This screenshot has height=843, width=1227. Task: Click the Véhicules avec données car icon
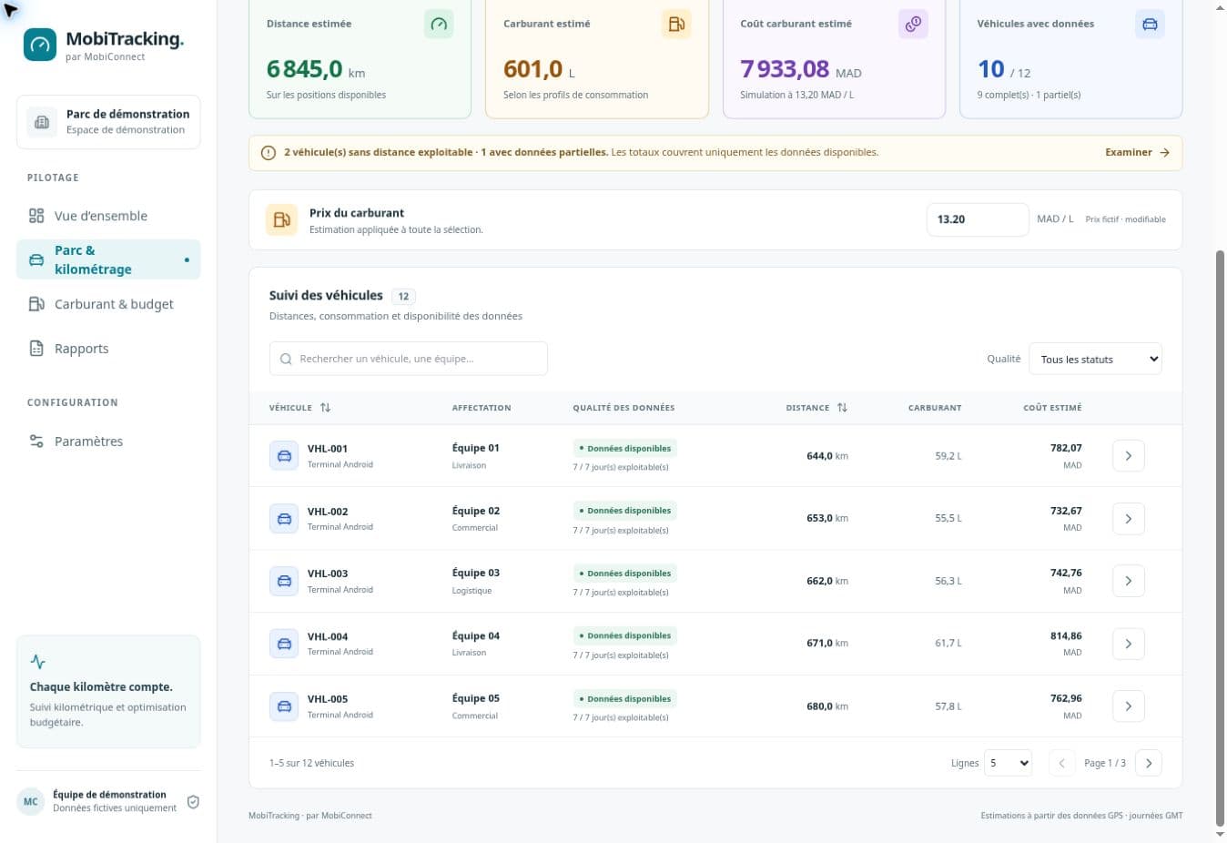point(1150,25)
